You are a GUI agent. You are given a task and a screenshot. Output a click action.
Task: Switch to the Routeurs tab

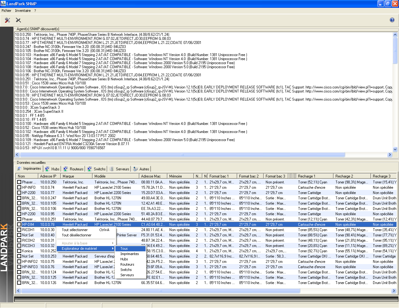[x=73, y=169]
